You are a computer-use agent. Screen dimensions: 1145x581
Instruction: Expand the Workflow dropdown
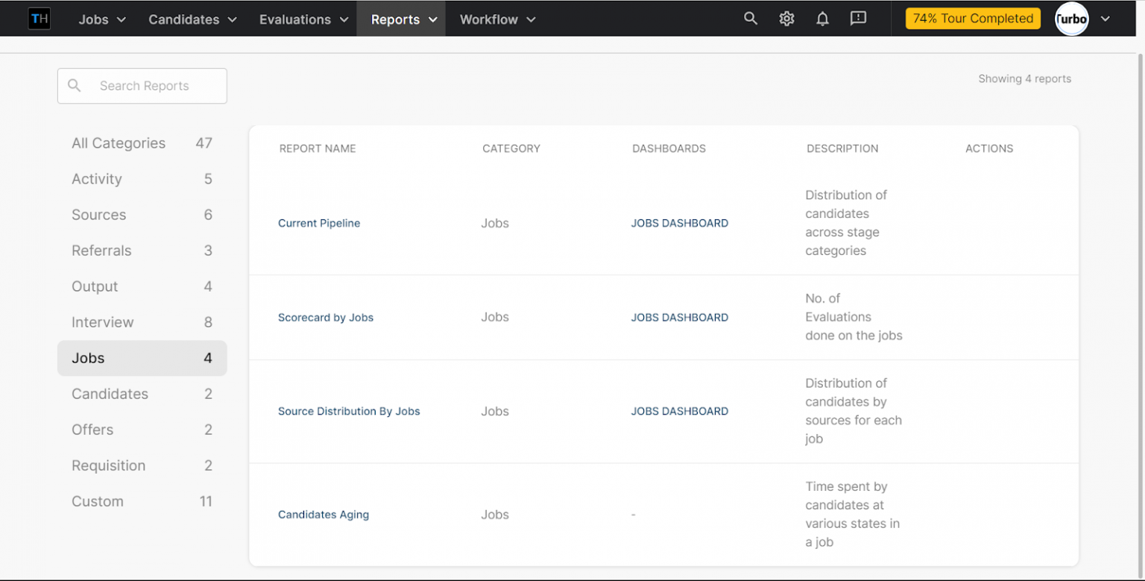click(496, 19)
